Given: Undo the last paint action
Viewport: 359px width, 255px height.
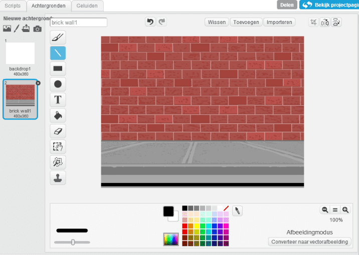Looking at the screenshot, I should (150, 22).
